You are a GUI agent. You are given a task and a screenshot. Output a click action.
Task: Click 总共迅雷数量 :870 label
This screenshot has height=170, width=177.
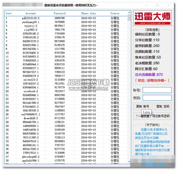click(149, 75)
